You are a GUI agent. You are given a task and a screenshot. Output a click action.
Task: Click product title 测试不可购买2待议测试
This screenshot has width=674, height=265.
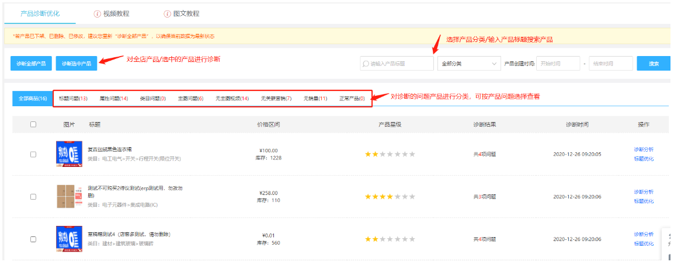point(136,191)
